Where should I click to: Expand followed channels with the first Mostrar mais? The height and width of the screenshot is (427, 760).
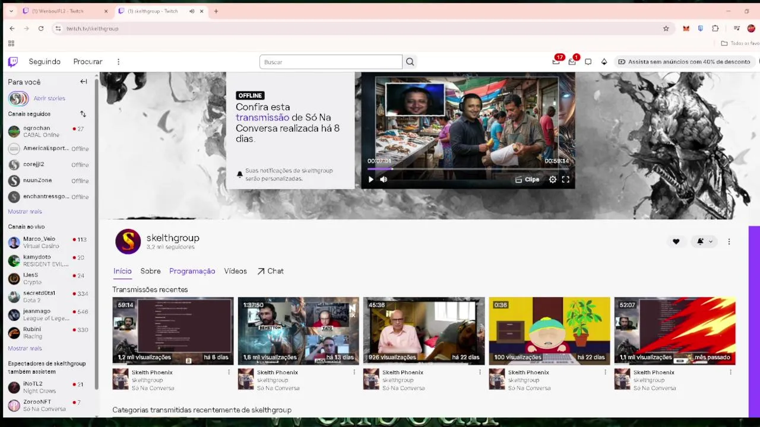tap(25, 212)
